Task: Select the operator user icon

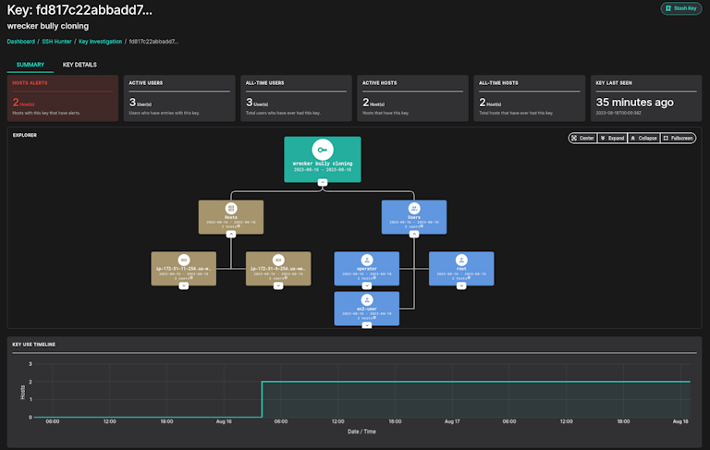Action: (367, 261)
